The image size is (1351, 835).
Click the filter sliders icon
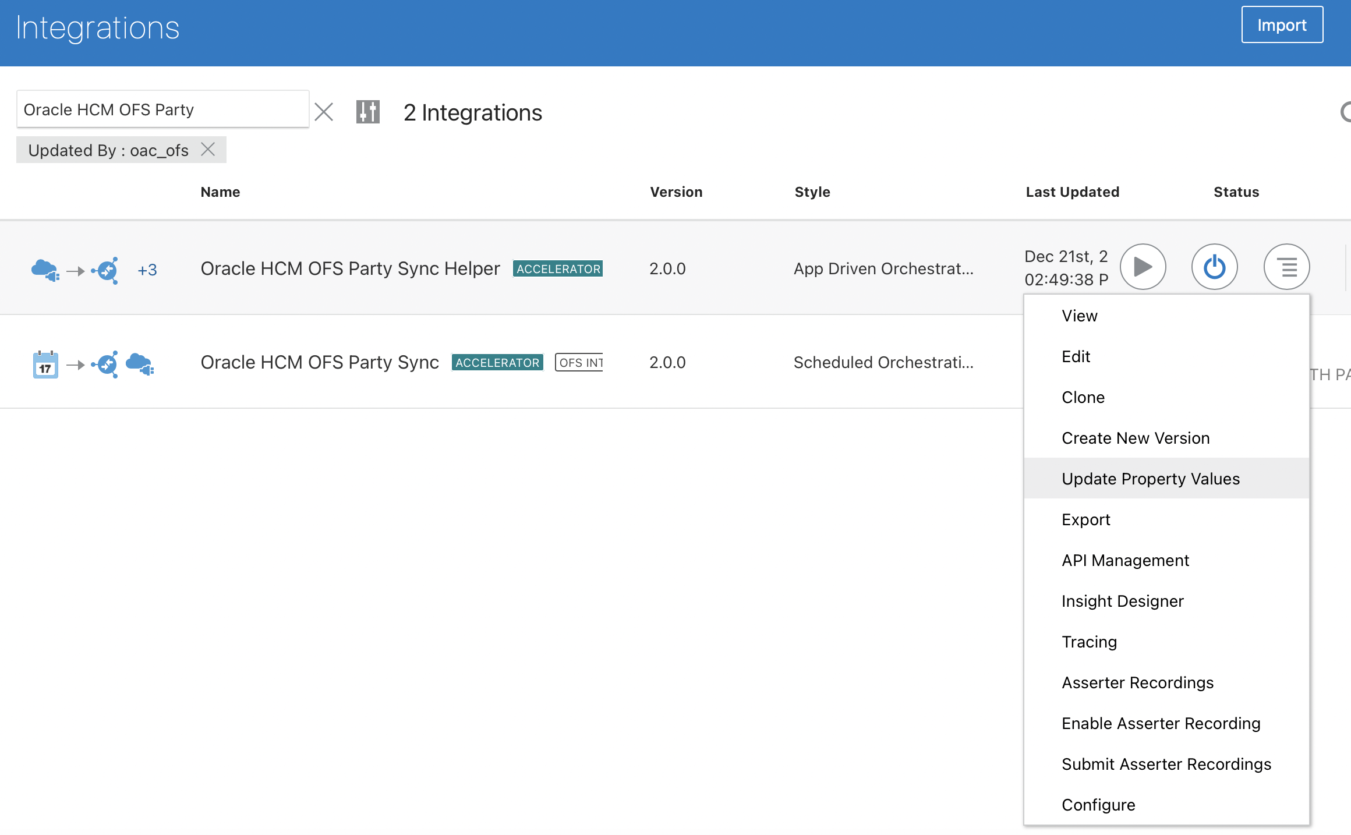pyautogui.click(x=367, y=112)
